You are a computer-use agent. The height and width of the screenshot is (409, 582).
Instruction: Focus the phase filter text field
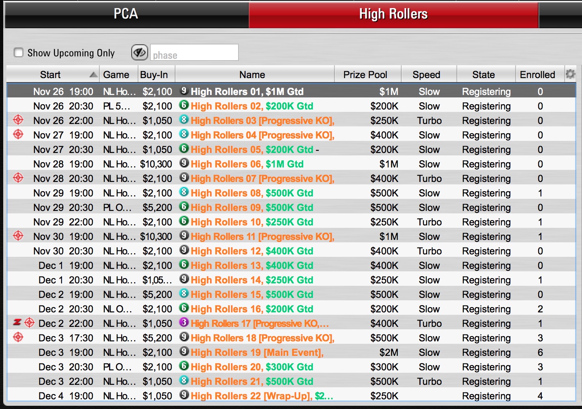coord(194,53)
